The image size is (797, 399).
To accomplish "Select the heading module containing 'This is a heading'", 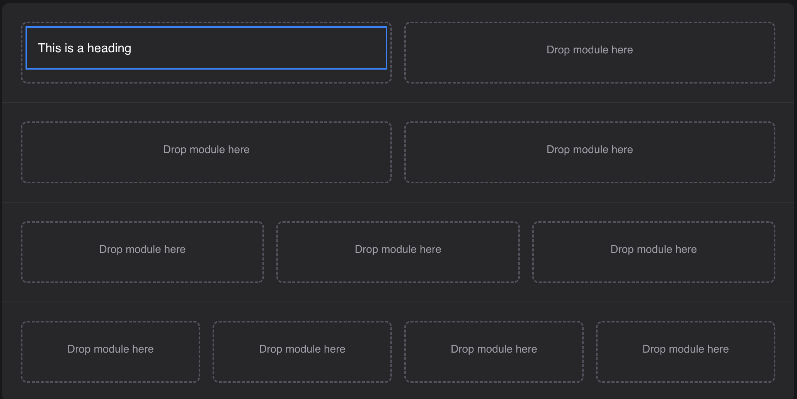I will pos(206,48).
